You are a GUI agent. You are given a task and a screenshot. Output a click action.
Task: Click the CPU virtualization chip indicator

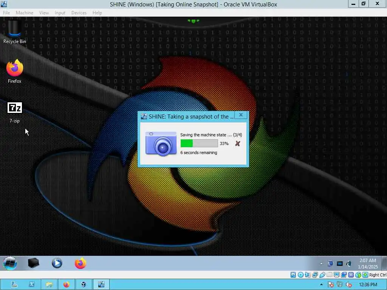tap(351, 275)
